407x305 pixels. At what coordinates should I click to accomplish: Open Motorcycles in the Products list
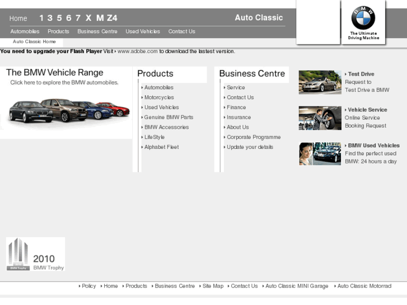click(x=159, y=97)
